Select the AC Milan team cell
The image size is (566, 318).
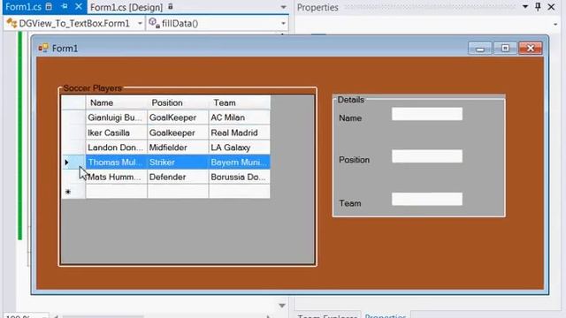tap(240, 117)
